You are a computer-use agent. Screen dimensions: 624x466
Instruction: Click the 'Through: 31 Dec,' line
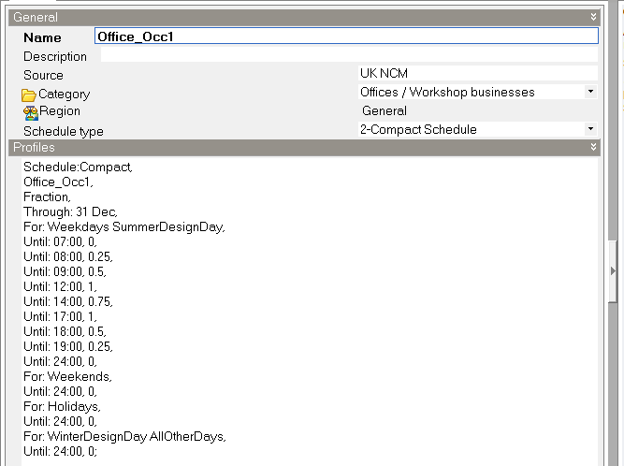pos(70,211)
